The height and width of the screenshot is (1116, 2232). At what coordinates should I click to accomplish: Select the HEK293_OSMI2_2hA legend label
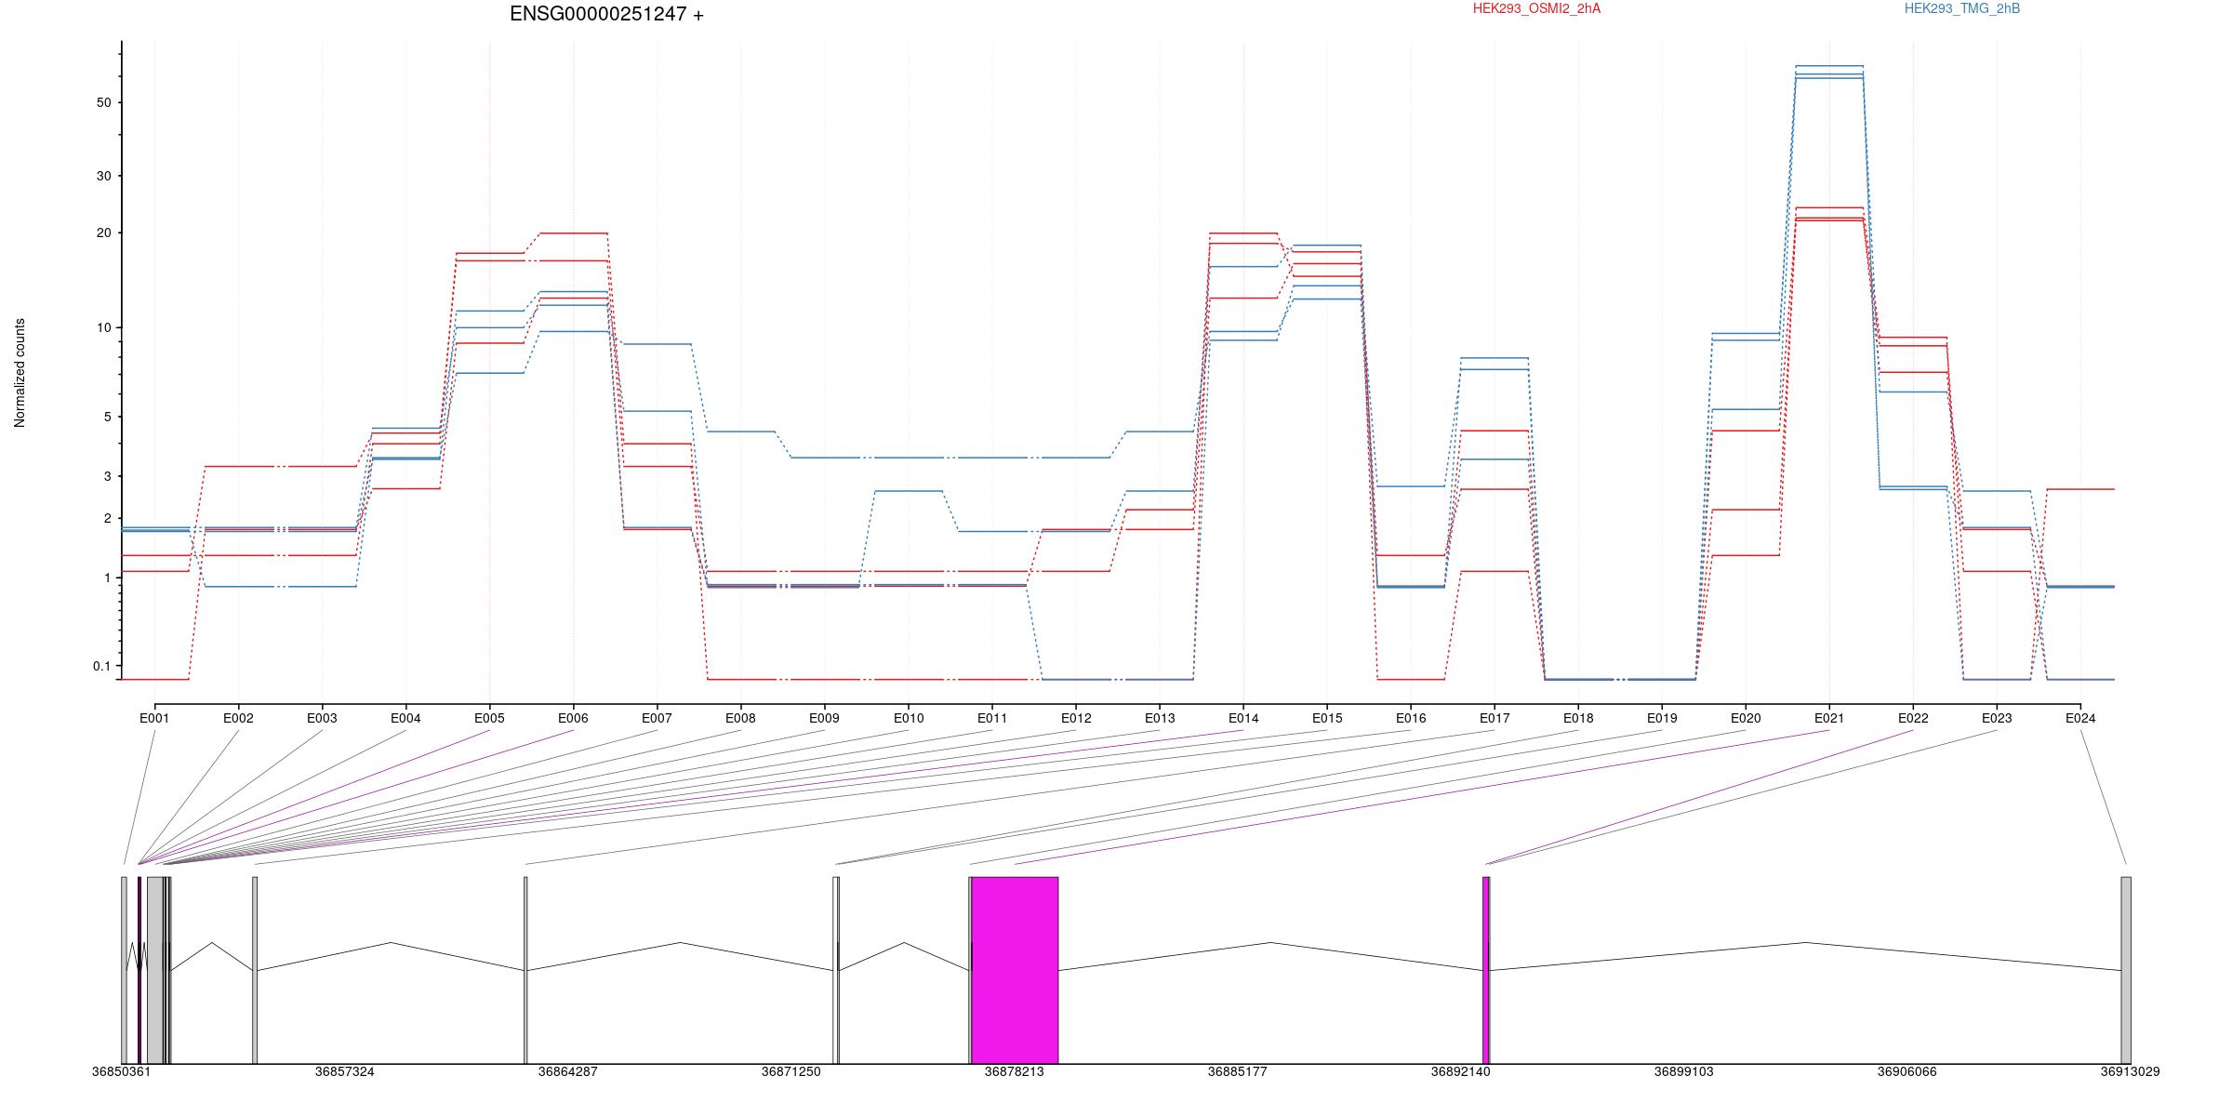click(1536, 8)
